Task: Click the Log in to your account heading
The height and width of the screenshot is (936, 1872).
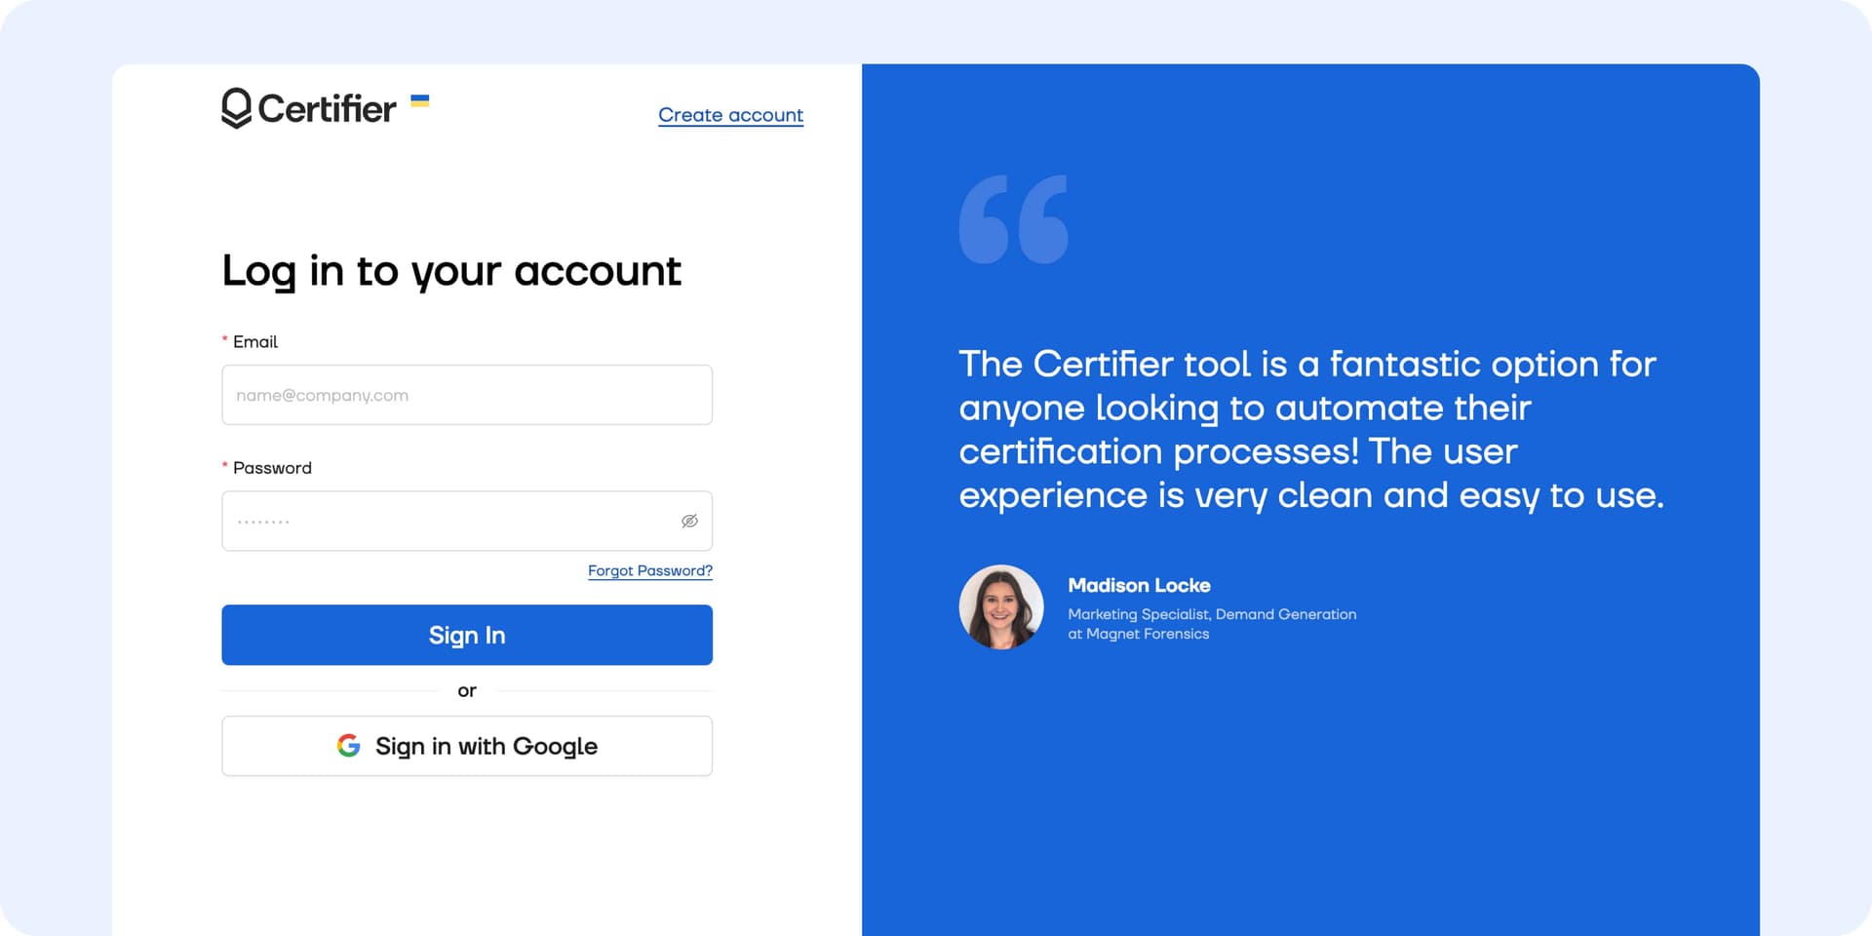Action: point(451,271)
